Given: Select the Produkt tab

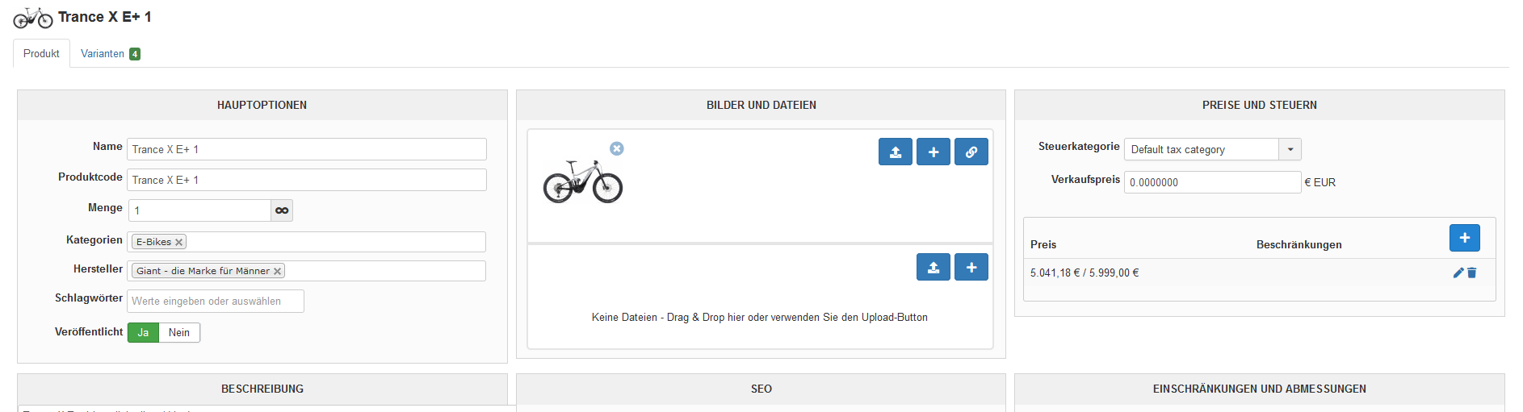Looking at the screenshot, I should click(x=41, y=54).
